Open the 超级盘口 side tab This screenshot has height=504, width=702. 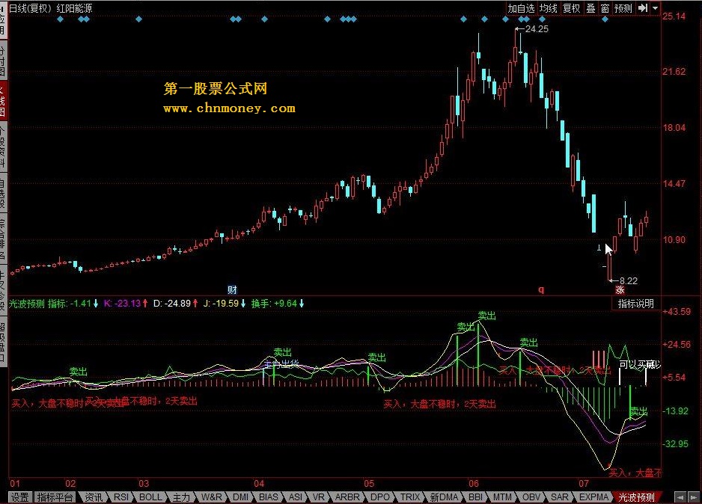click(x=3, y=342)
